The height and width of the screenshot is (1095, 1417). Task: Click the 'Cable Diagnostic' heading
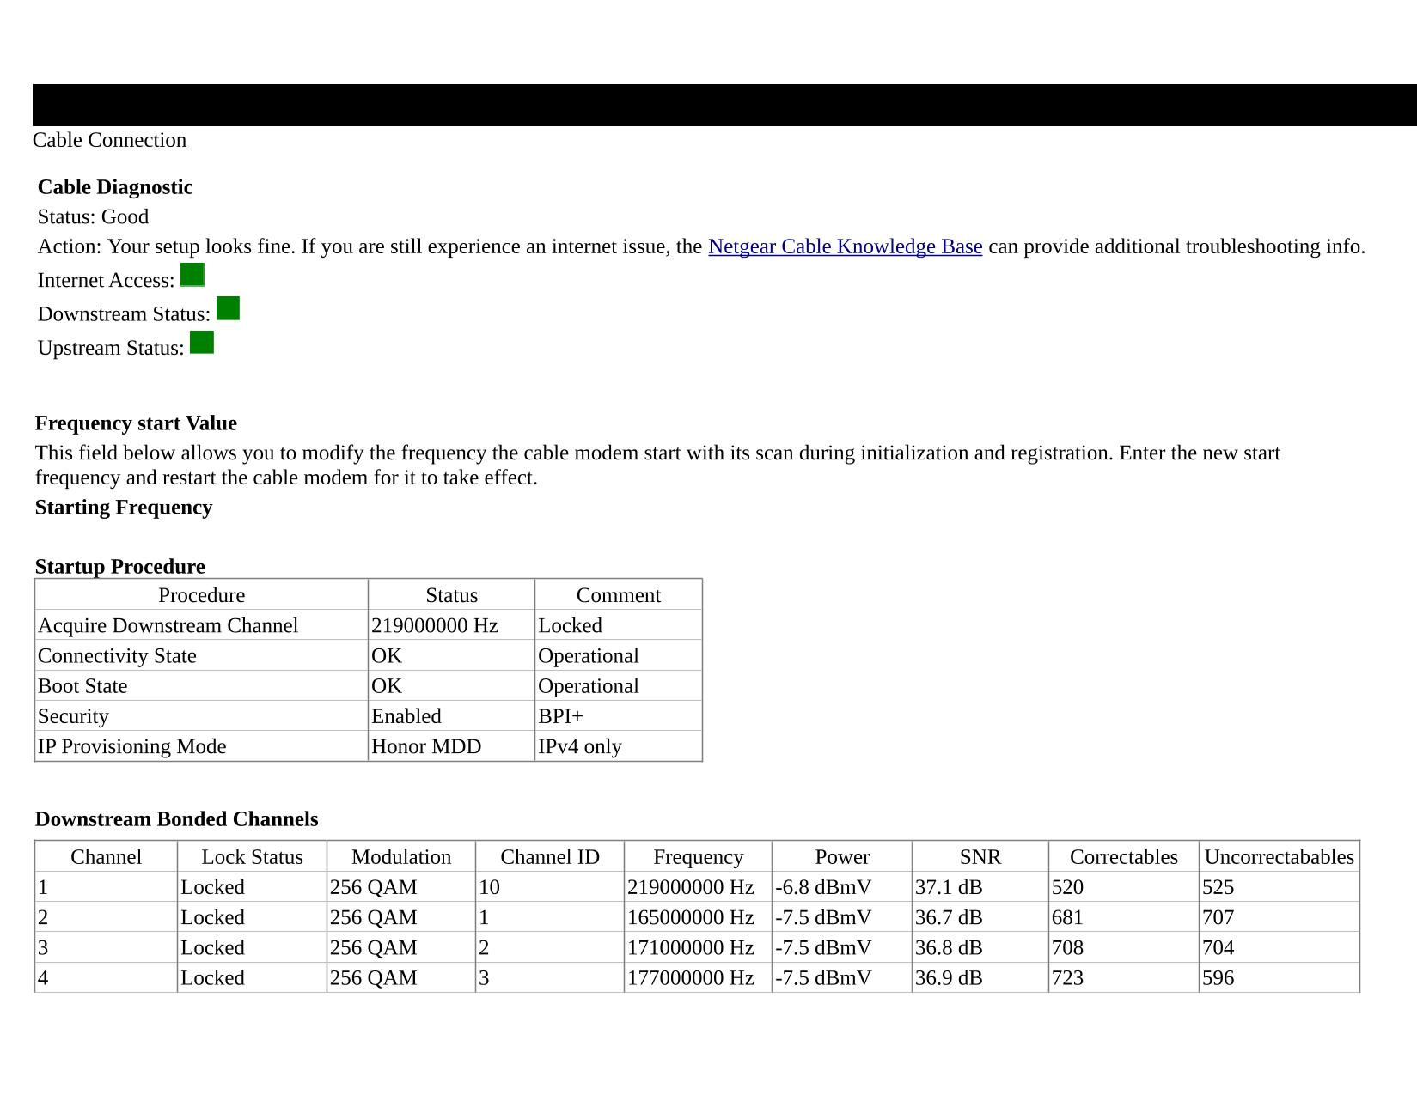(x=115, y=187)
